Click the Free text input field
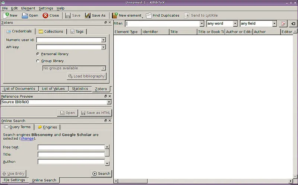 [71, 147]
